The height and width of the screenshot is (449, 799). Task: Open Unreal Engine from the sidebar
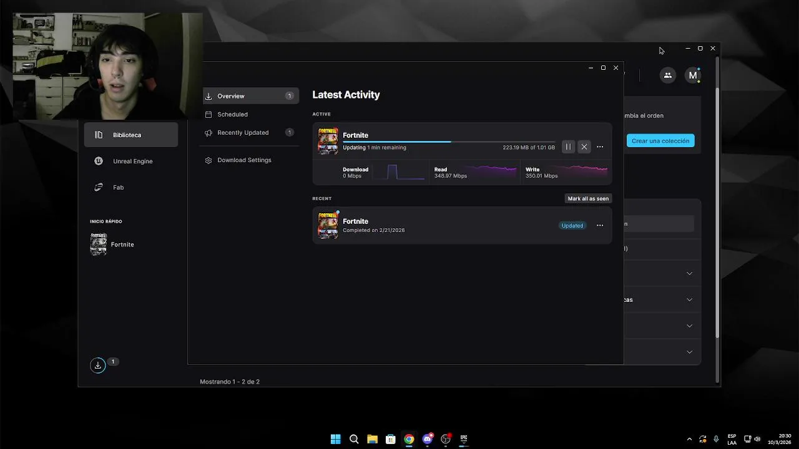tap(131, 161)
